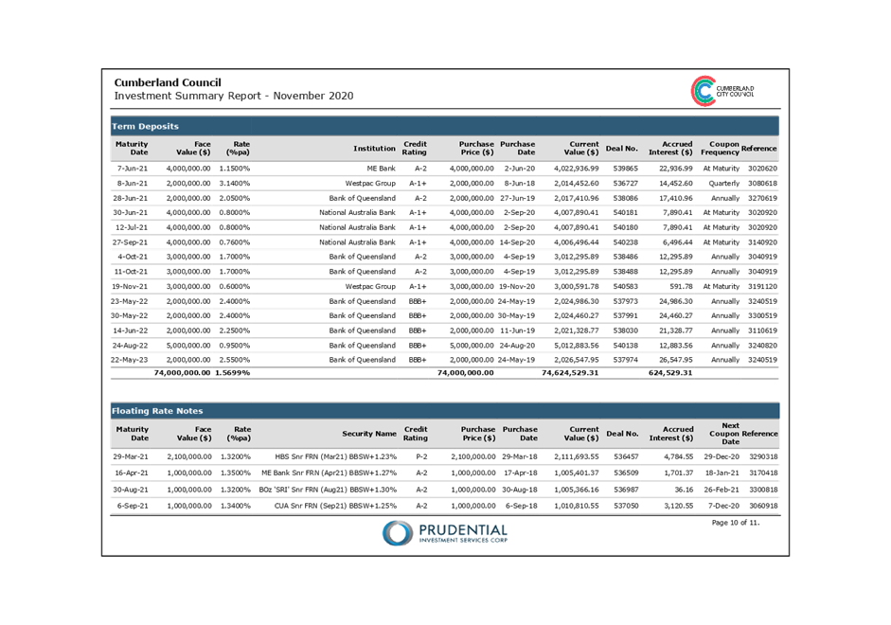Screen dimensions: 891x625
Task: Select reference '3020620'
Action: [762, 169]
